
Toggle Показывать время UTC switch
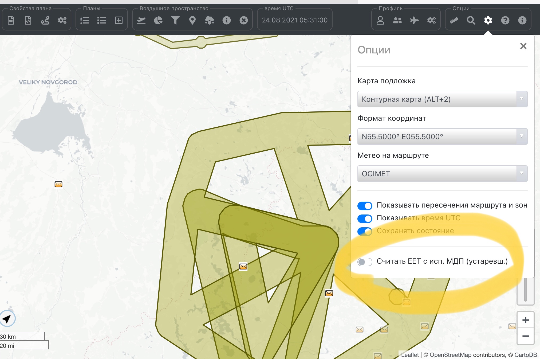[x=365, y=218]
